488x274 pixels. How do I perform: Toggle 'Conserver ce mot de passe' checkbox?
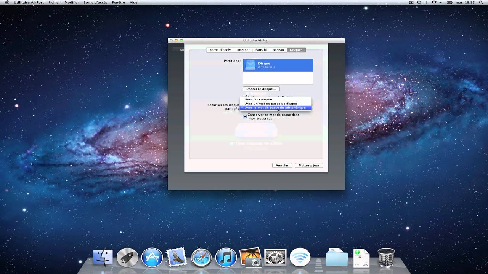click(245, 116)
